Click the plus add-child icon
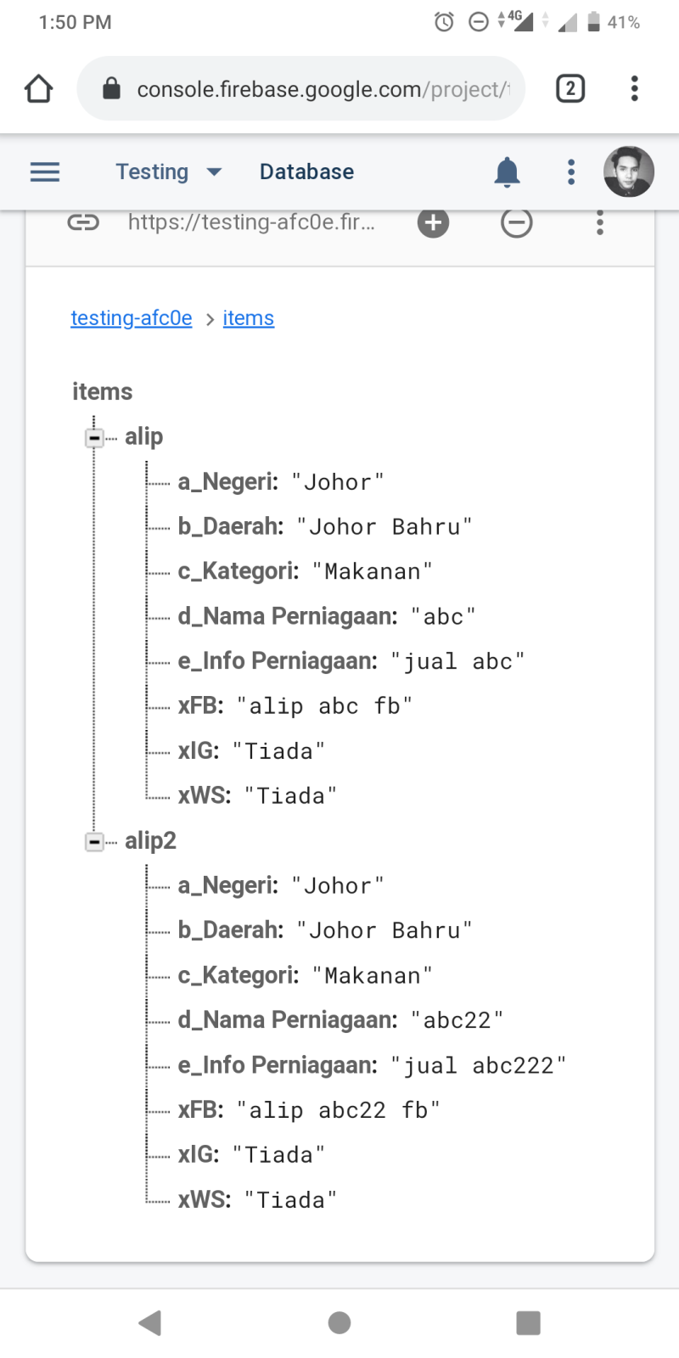The width and height of the screenshot is (679, 1358). tap(433, 222)
